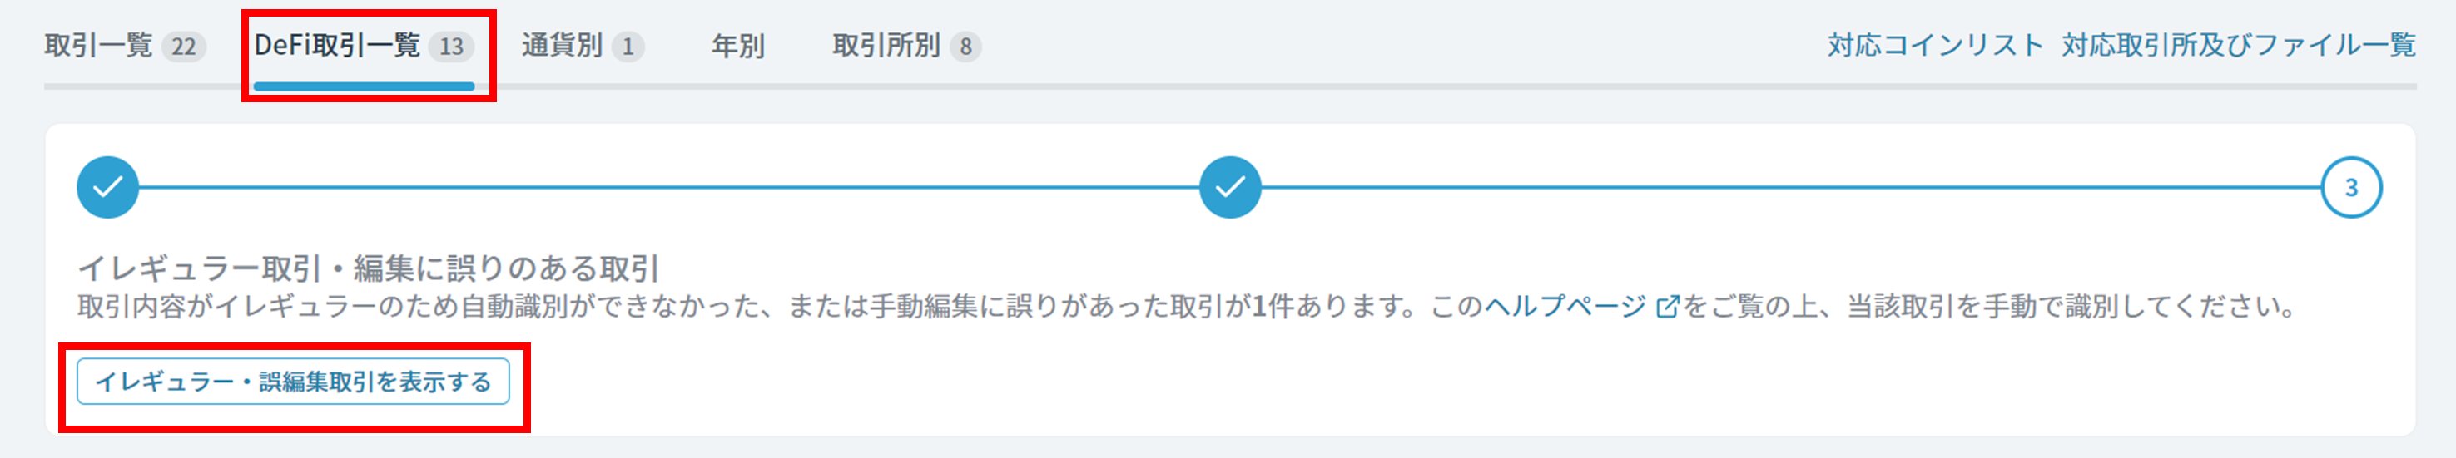
Task: Click the イレギュラー取引・編集に誤りのある取引 heading
Action: click(368, 268)
